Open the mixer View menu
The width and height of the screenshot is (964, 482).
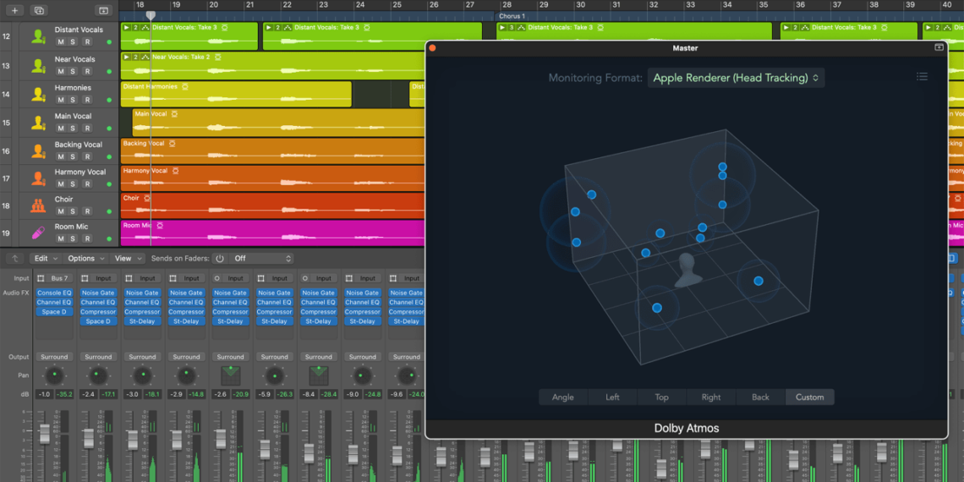coord(128,259)
